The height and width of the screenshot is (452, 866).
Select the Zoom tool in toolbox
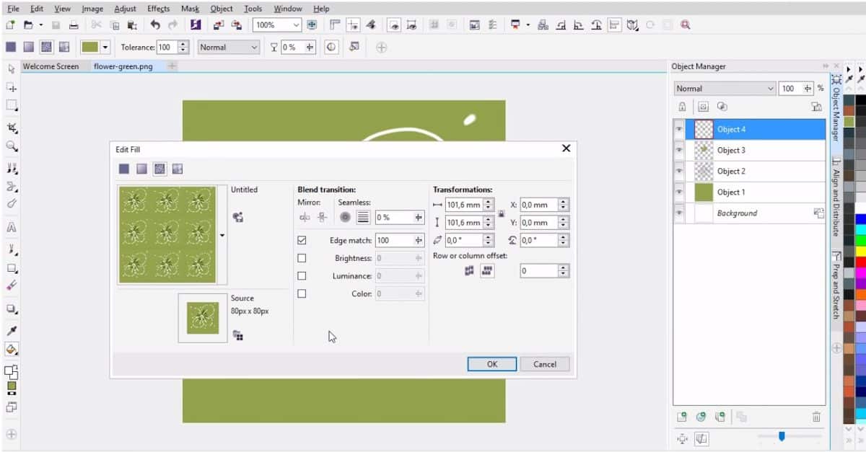coord(12,146)
